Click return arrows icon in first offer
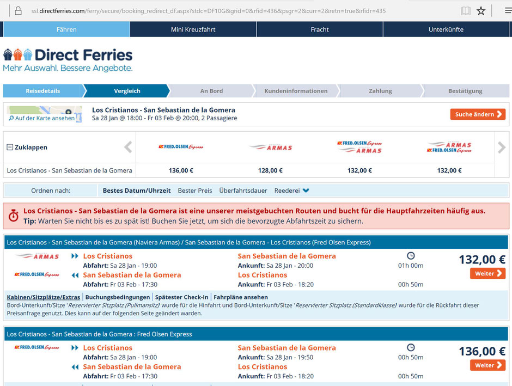512x386 pixels. (x=75, y=275)
